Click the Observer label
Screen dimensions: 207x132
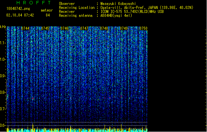[67, 4]
